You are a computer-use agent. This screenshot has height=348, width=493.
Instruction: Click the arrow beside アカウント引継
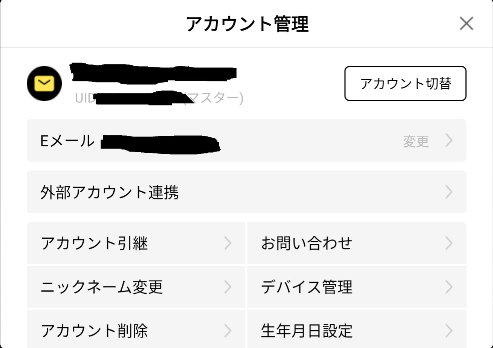[x=227, y=243]
